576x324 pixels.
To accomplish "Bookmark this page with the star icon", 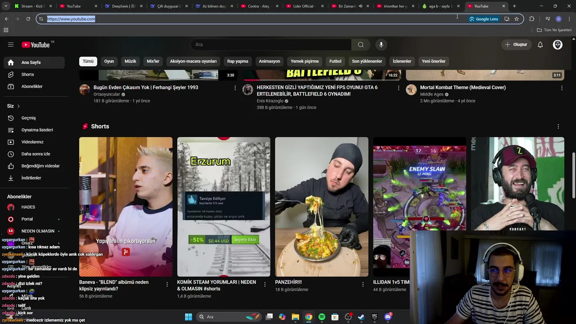I will pyautogui.click(x=517, y=19).
